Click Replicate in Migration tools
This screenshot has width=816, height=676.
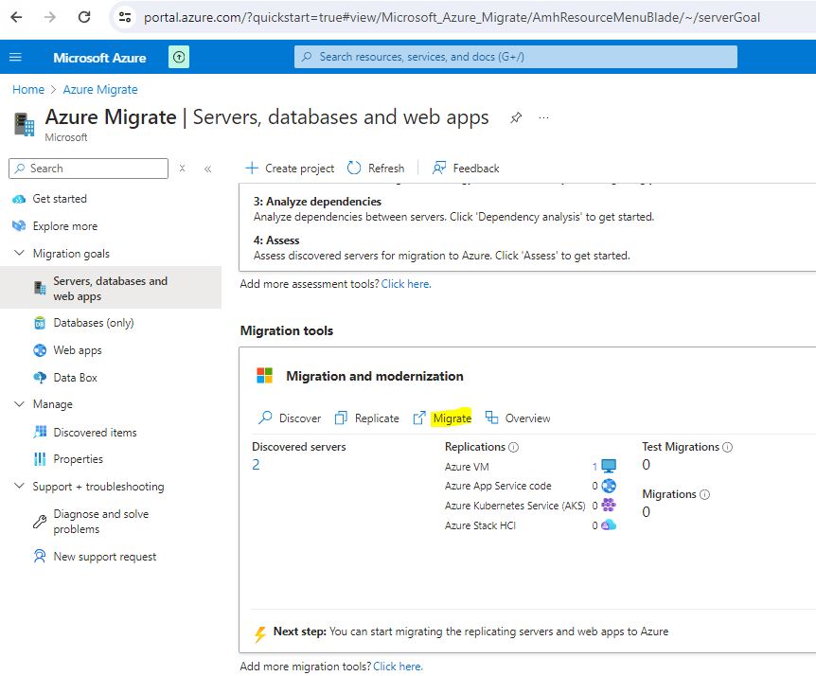(x=367, y=418)
